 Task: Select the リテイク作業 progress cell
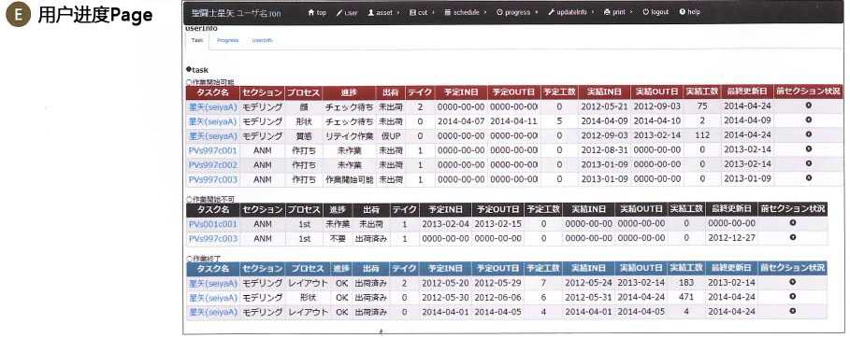tap(349, 135)
